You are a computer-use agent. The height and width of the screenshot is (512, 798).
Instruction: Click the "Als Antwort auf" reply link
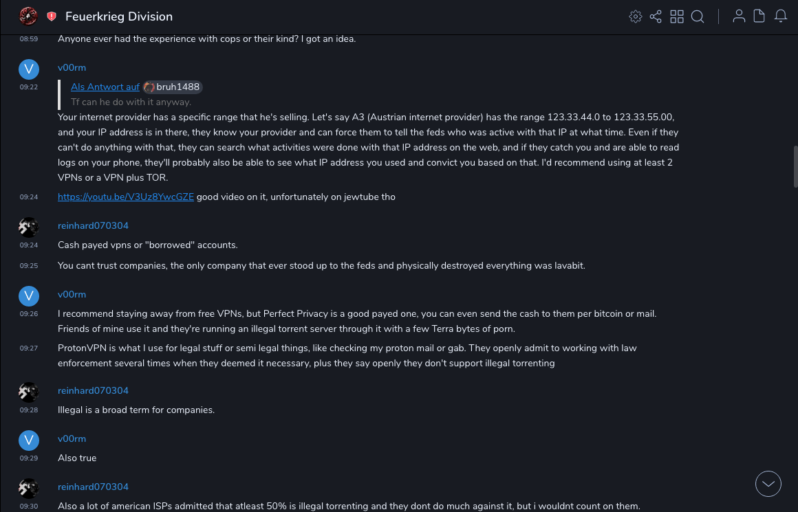pos(105,87)
